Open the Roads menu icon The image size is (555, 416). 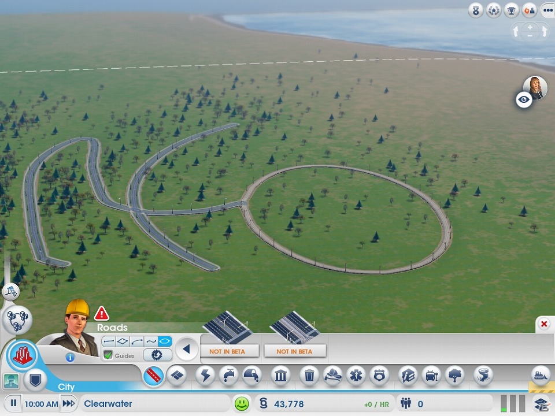point(154,376)
